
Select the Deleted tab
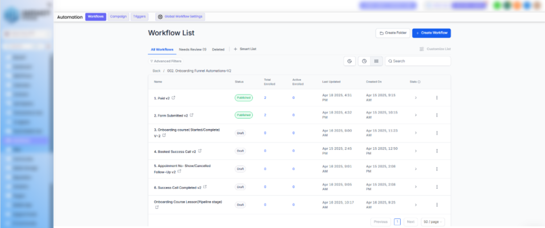click(x=218, y=49)
